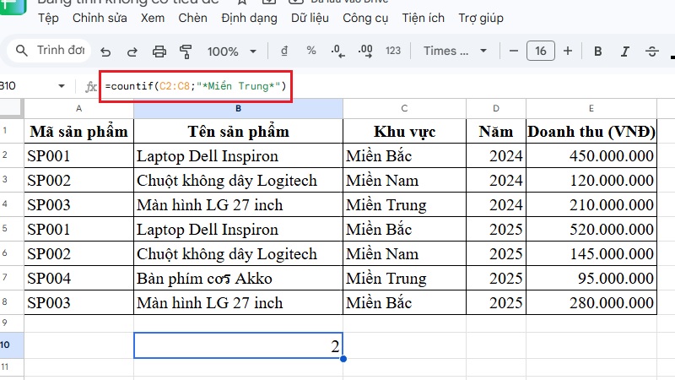This screenshot has height=380, width=675.
Task: Open the Chèn menu
Action: click(x=193, y=18)
